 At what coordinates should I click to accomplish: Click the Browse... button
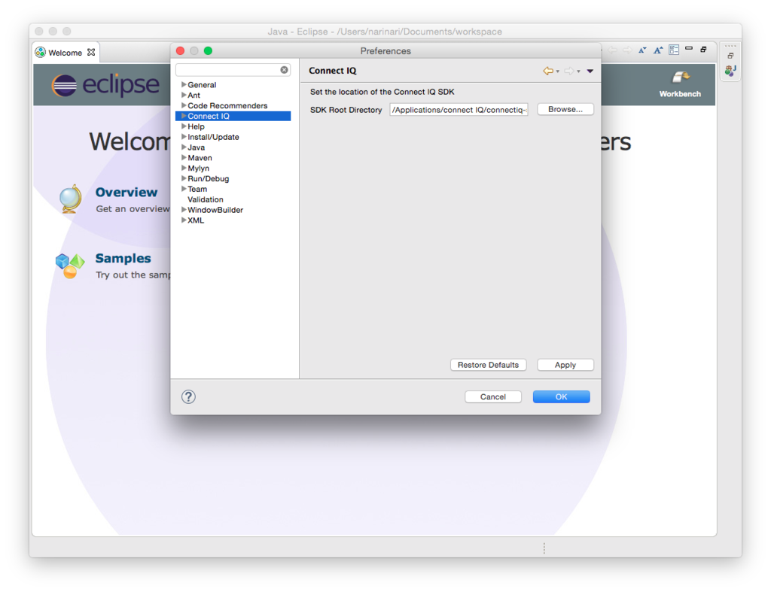565,109
